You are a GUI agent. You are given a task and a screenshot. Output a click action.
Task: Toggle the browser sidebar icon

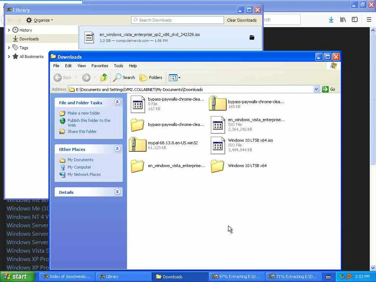point(355,20)
